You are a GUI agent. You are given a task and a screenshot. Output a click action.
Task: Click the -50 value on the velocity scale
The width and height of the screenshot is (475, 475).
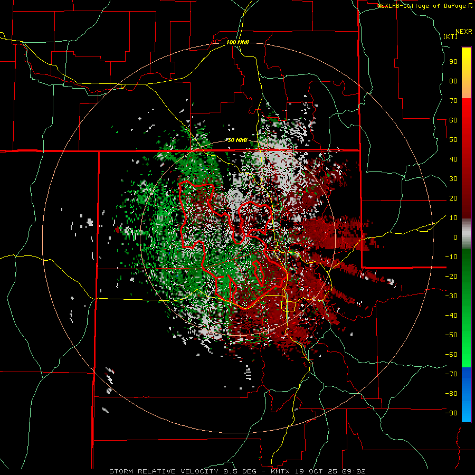click(x=451, y=335)
